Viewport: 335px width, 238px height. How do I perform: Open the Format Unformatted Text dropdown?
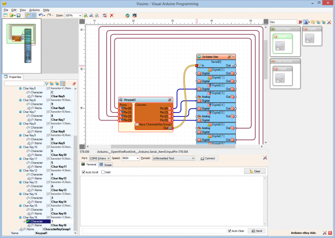coord(174,158)
